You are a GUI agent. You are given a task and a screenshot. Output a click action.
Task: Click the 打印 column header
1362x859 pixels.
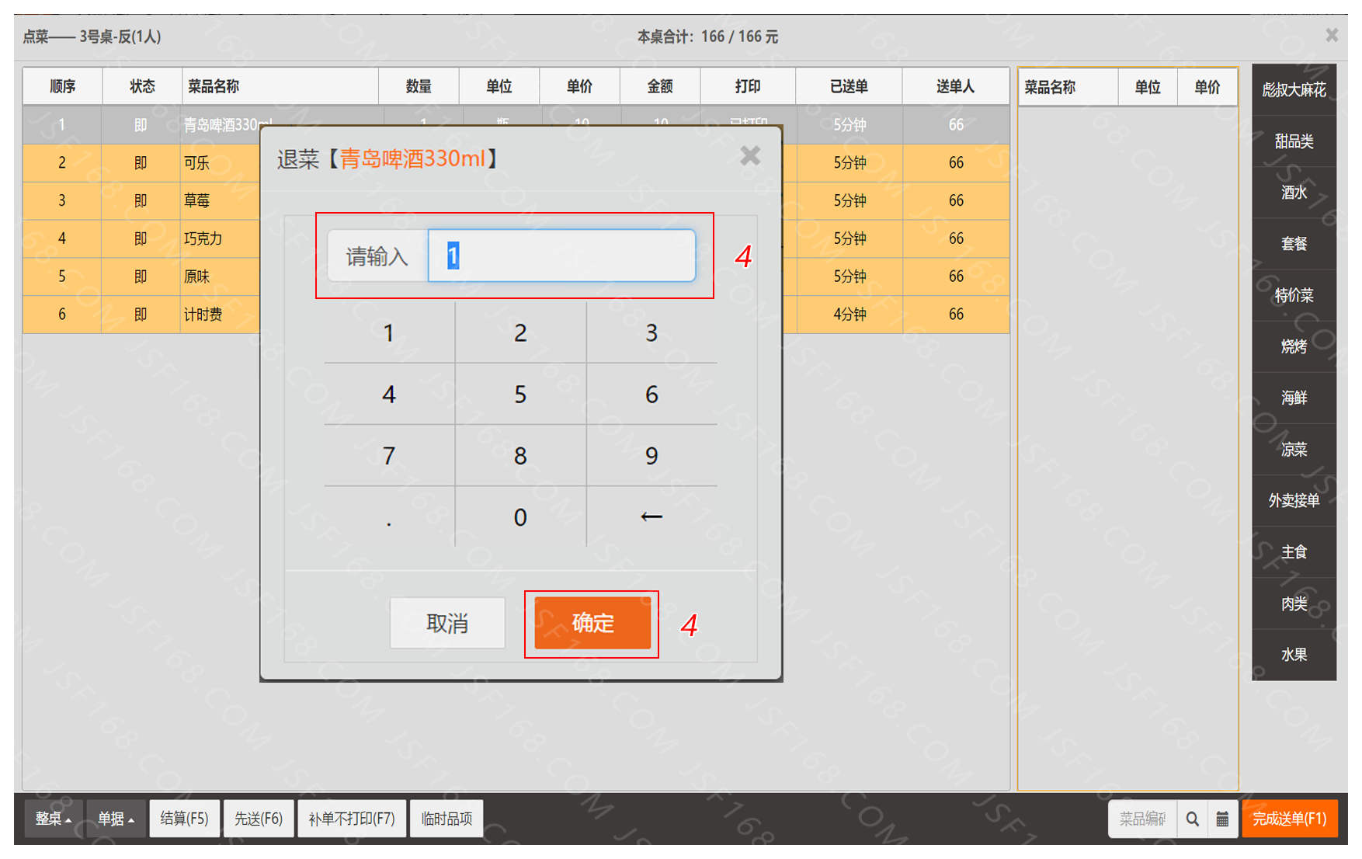(748, 86)
